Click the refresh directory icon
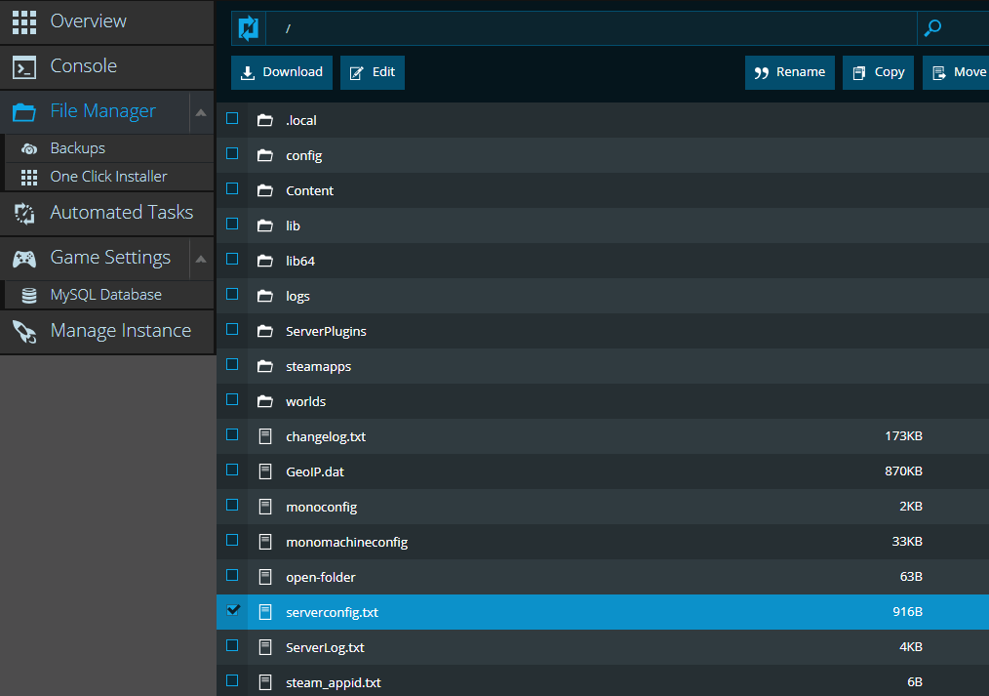 [x=249, y=28]
